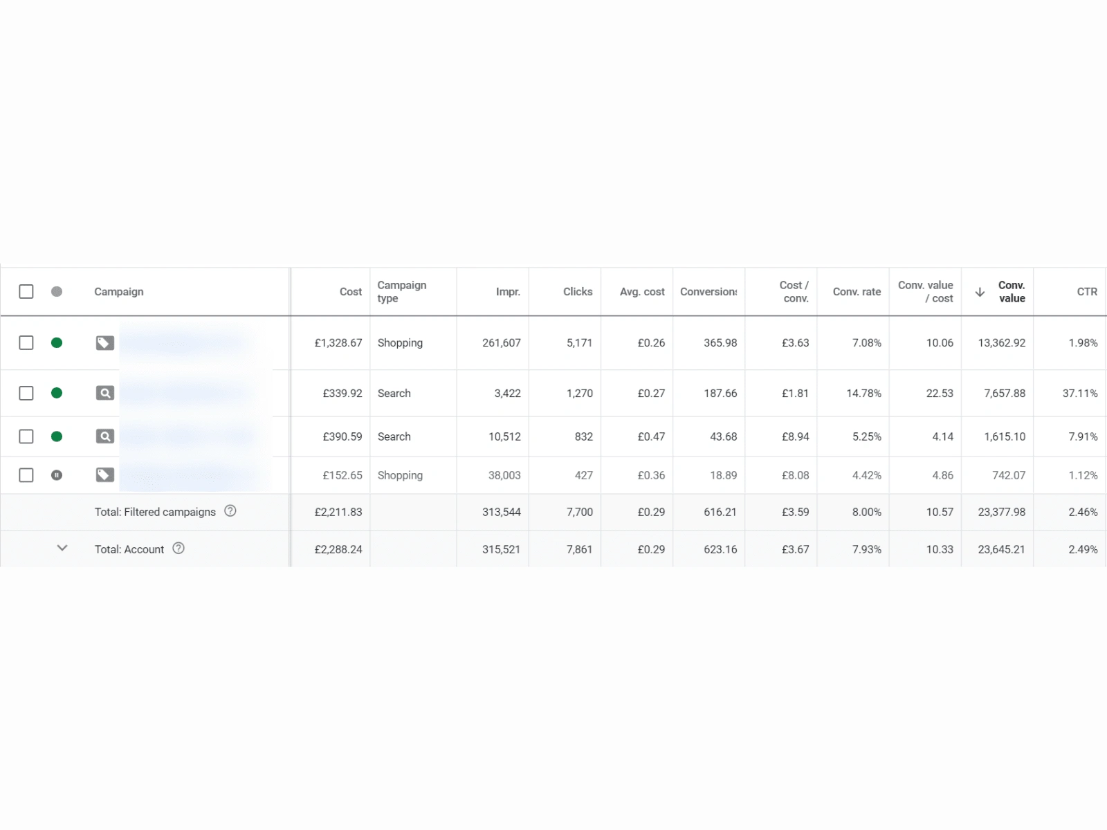
Task: Click conv. value 13,362.92
Action: [1002, 342]
